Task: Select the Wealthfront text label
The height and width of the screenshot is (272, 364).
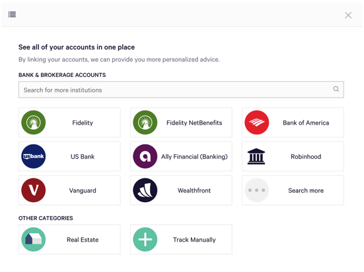Action: pos(194,190)
